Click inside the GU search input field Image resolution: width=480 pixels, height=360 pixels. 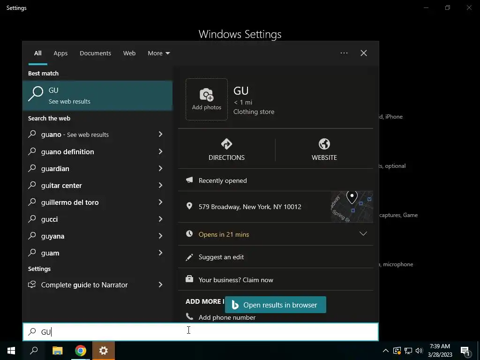[x=201, y=332]
